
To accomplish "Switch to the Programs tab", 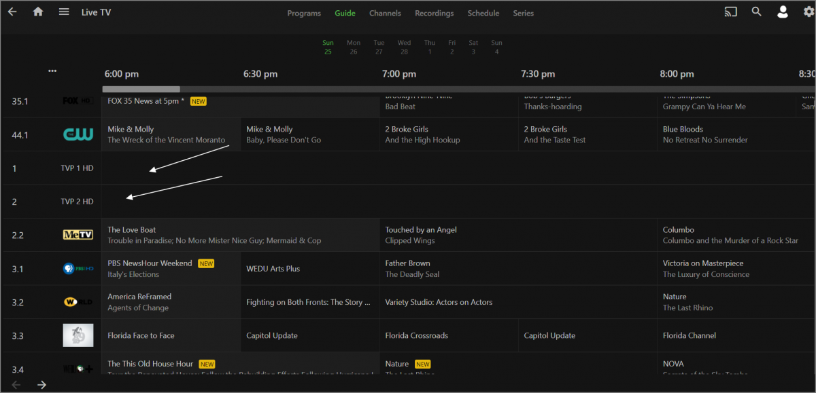I will (x=304, y=13).
